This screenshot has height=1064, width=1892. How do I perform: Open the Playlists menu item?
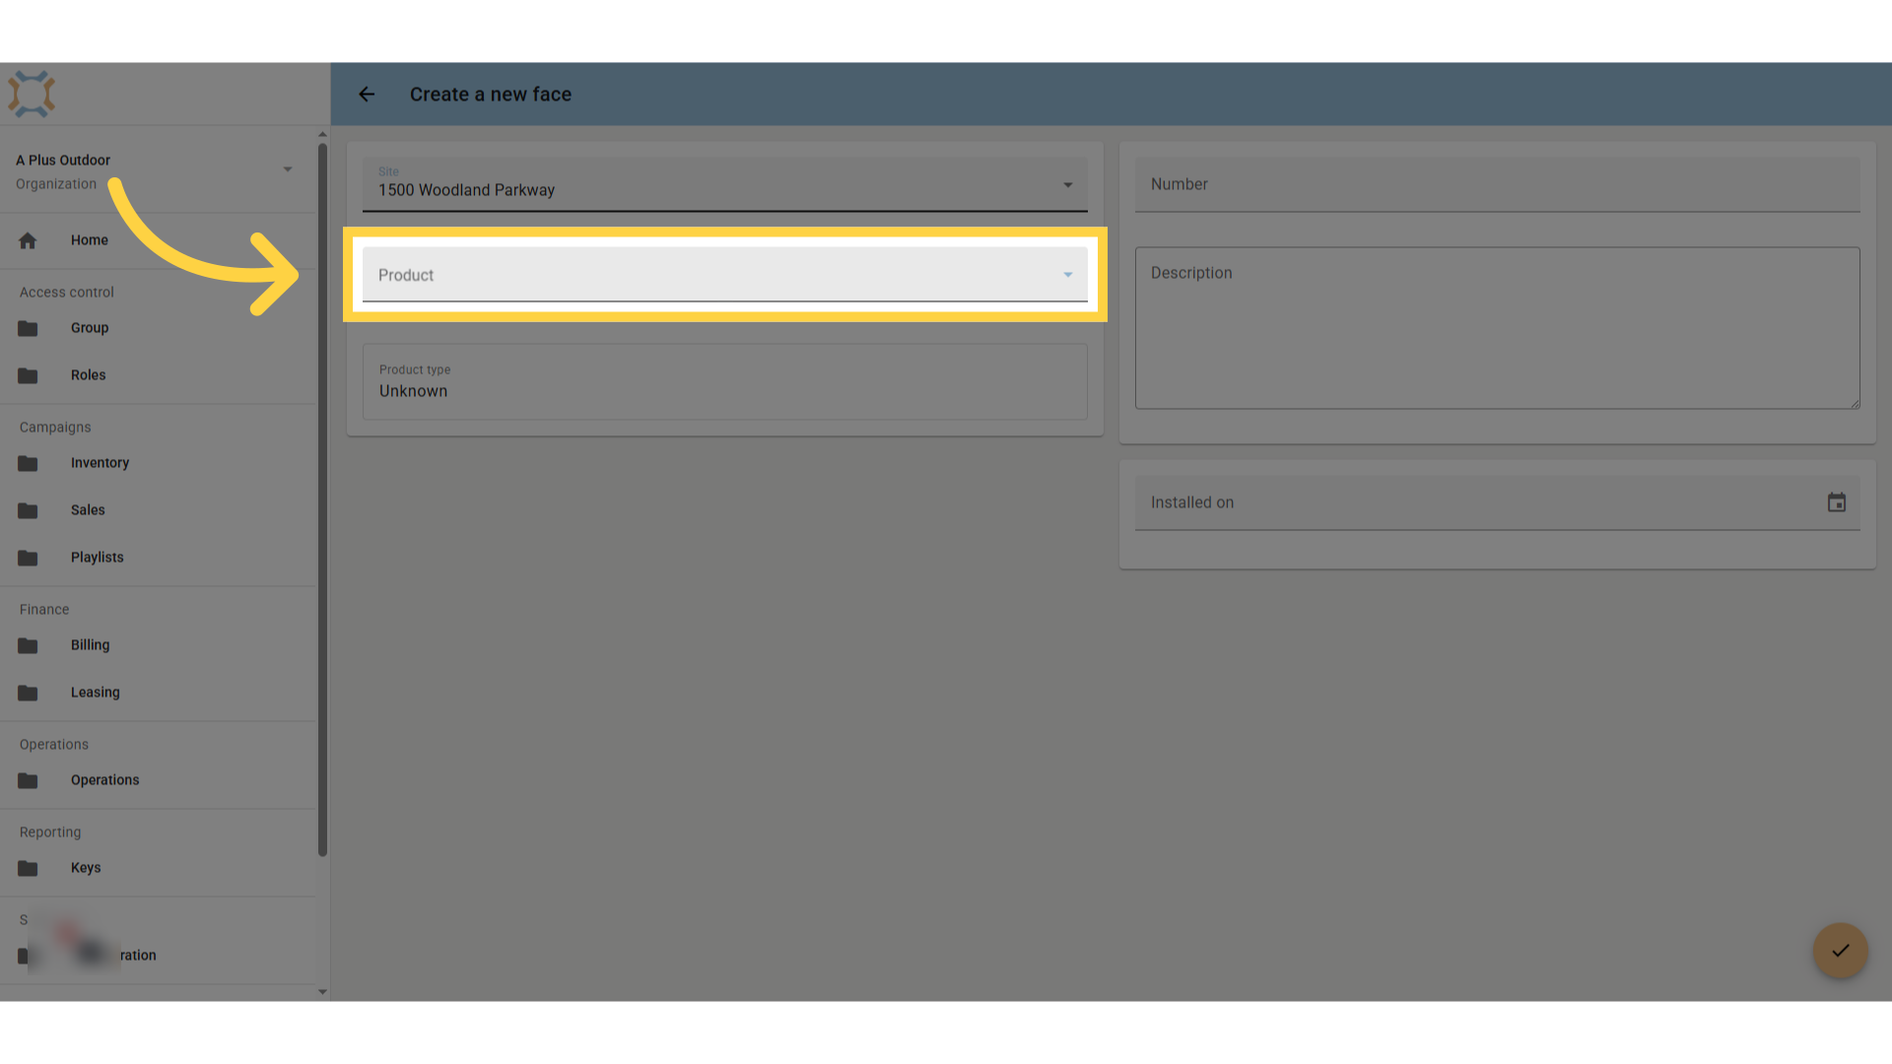point(158,558)
